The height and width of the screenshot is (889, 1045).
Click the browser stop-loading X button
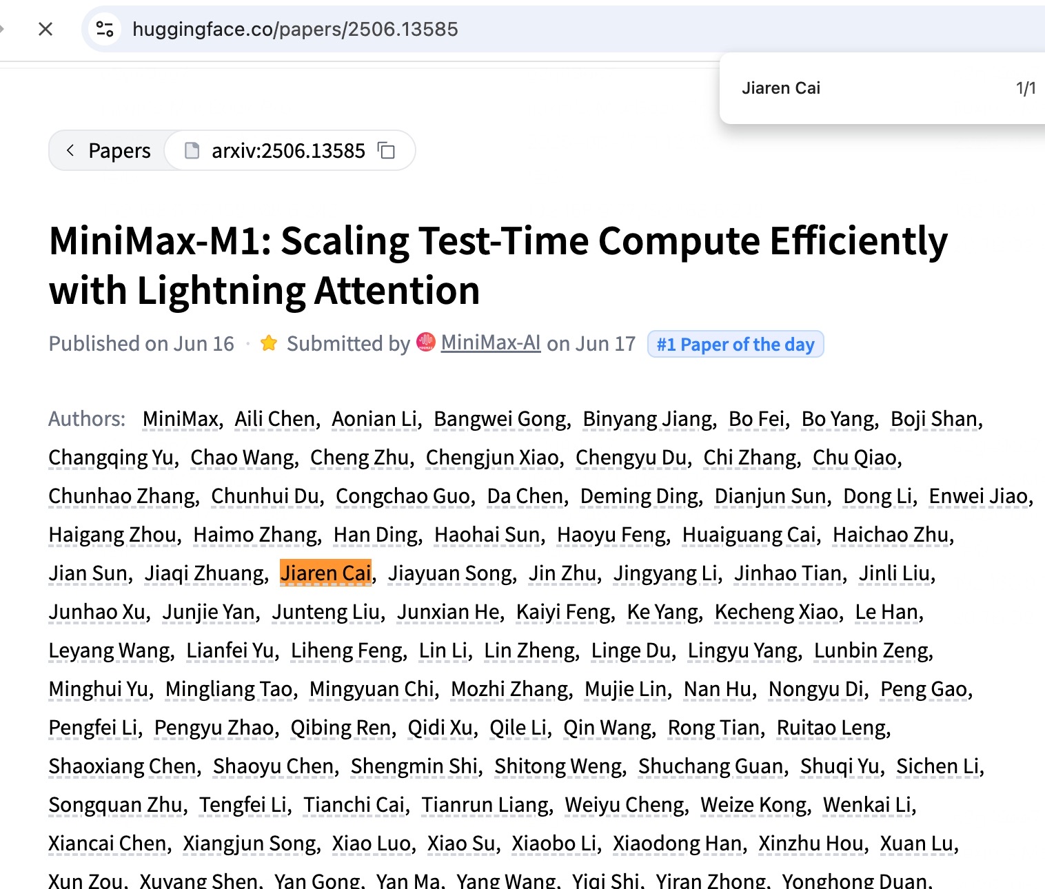click(x=45, y=29)
